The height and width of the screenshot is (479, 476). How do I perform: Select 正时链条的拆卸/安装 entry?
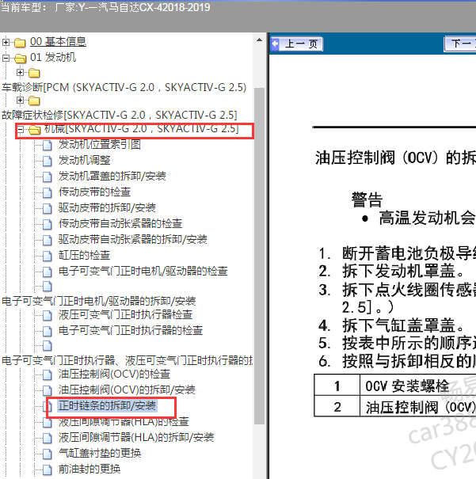pyautogui.click(x=107, y=406)
